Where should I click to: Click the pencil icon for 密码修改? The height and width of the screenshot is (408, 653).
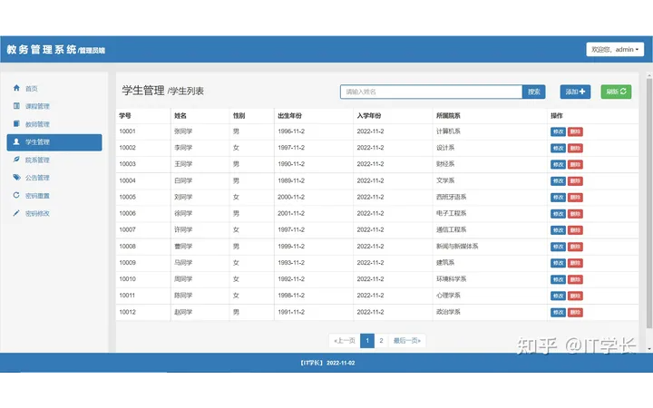coord(16,213)
